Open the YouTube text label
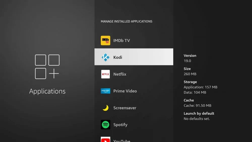 122,140
